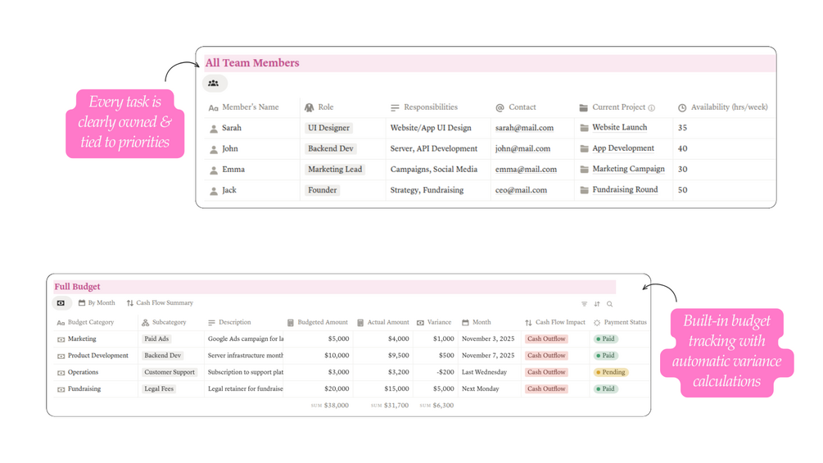Screen dimensions: 823x463
Task: Click the Budget Category column header
Action: pos(85,322)
